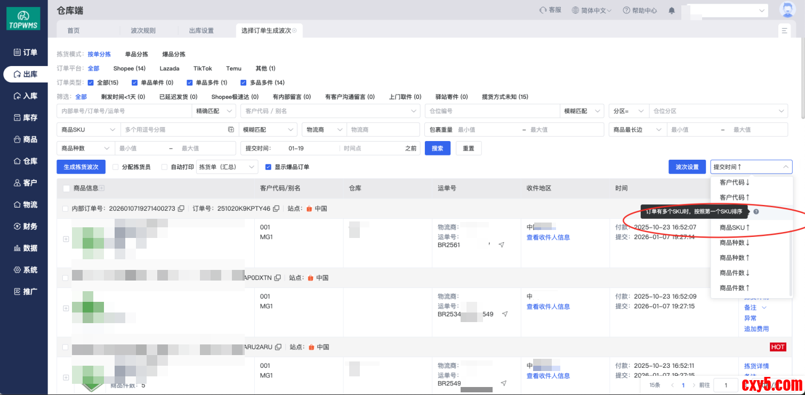Viewport: 805px width, 395px height.
Task: Expand the 拣货单 (汇总) print dropdown
Action: point(227,167)
